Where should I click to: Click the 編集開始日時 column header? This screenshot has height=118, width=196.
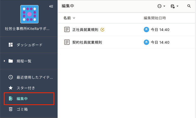coord(155,18)
